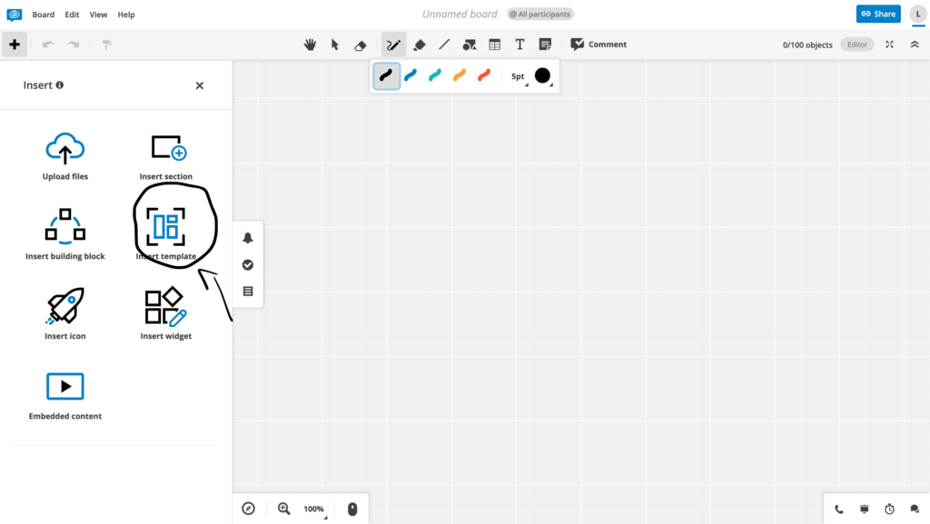Click the zoom in magnifier
Screen dimensions: 930x524
click(x=284, y=509)
